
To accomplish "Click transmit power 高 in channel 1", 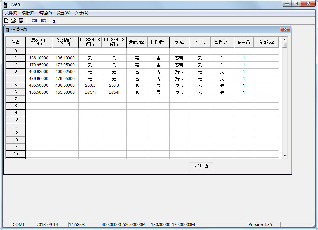I will 137,58.
